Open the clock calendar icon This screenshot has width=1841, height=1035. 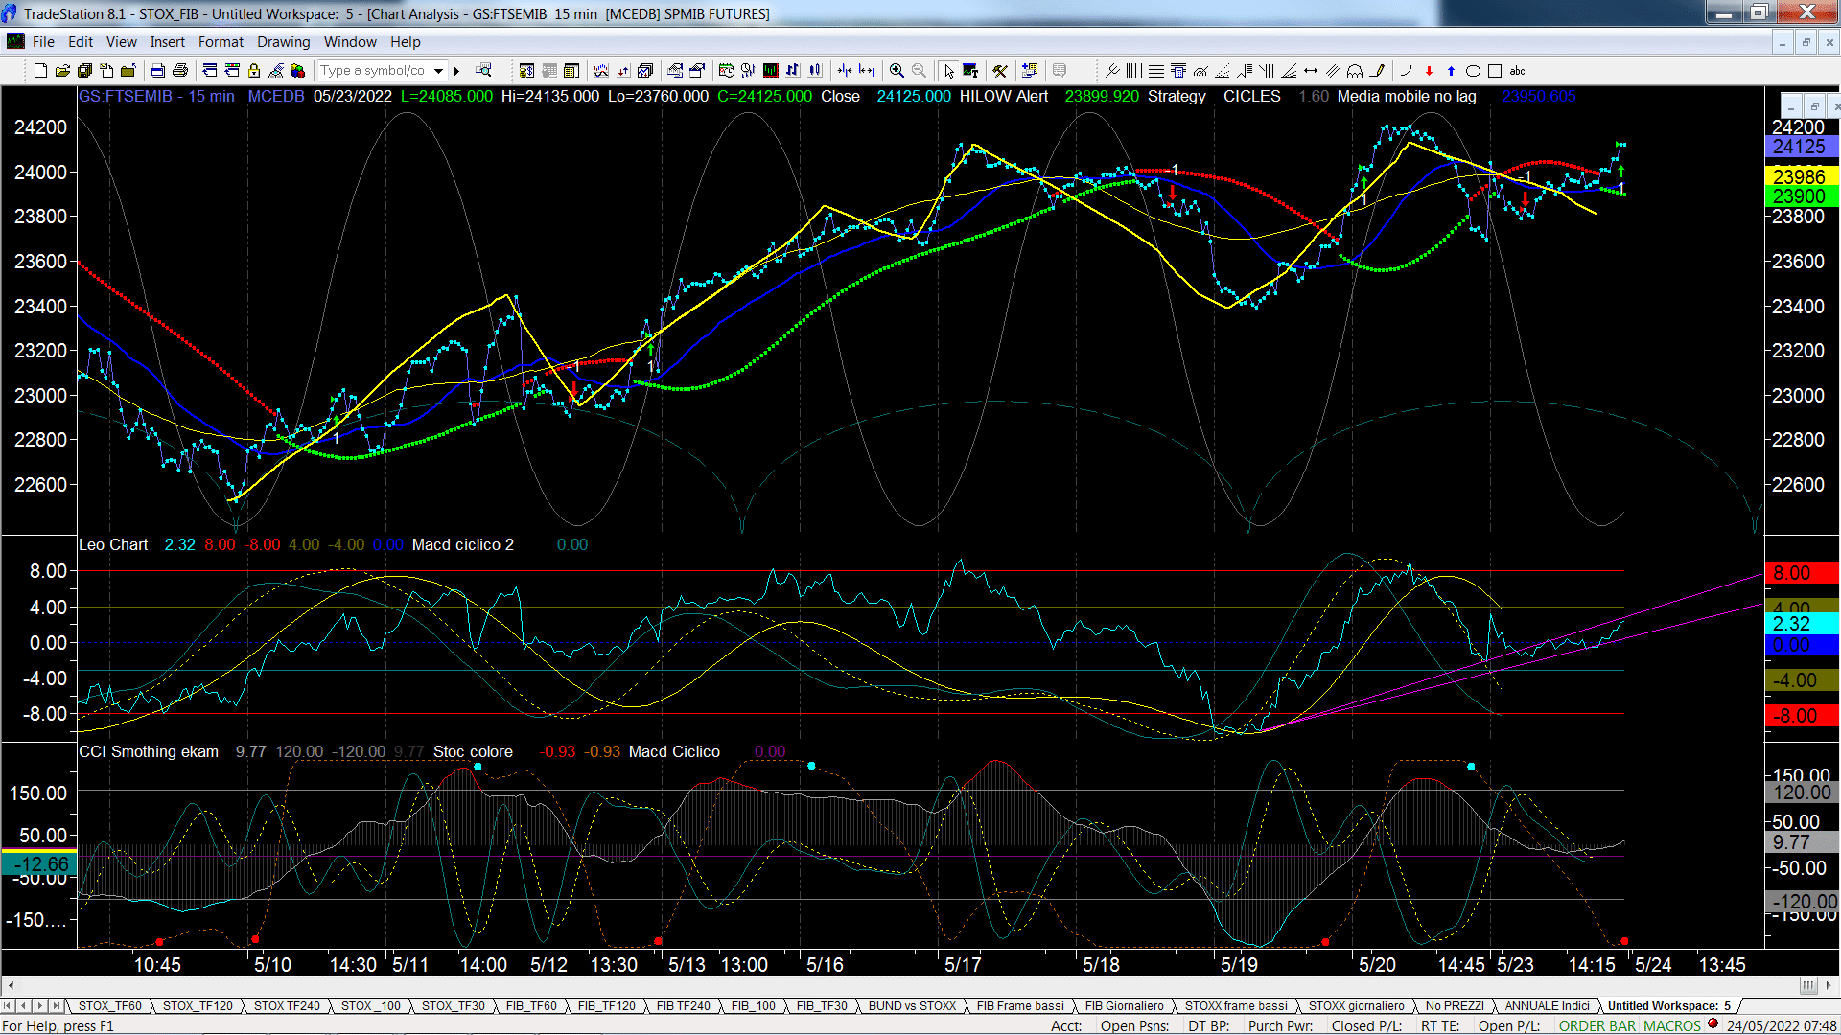pyautogui.click(x=726, y=71)
